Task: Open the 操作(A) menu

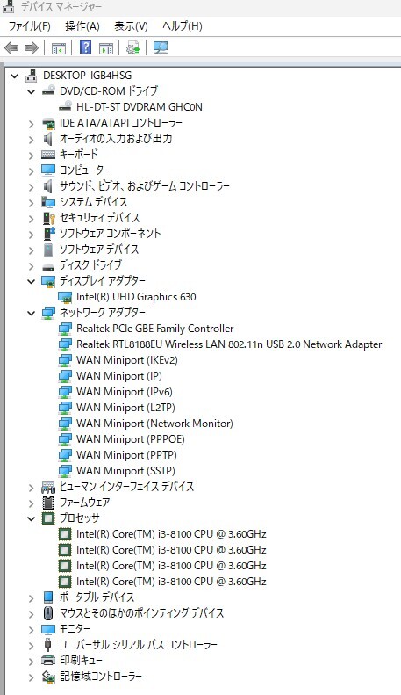Action: click(x=82, y=26)
